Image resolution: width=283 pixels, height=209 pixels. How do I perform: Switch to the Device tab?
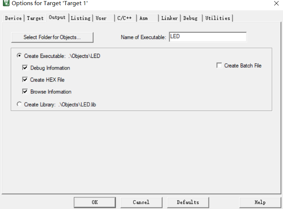point(14,18)
